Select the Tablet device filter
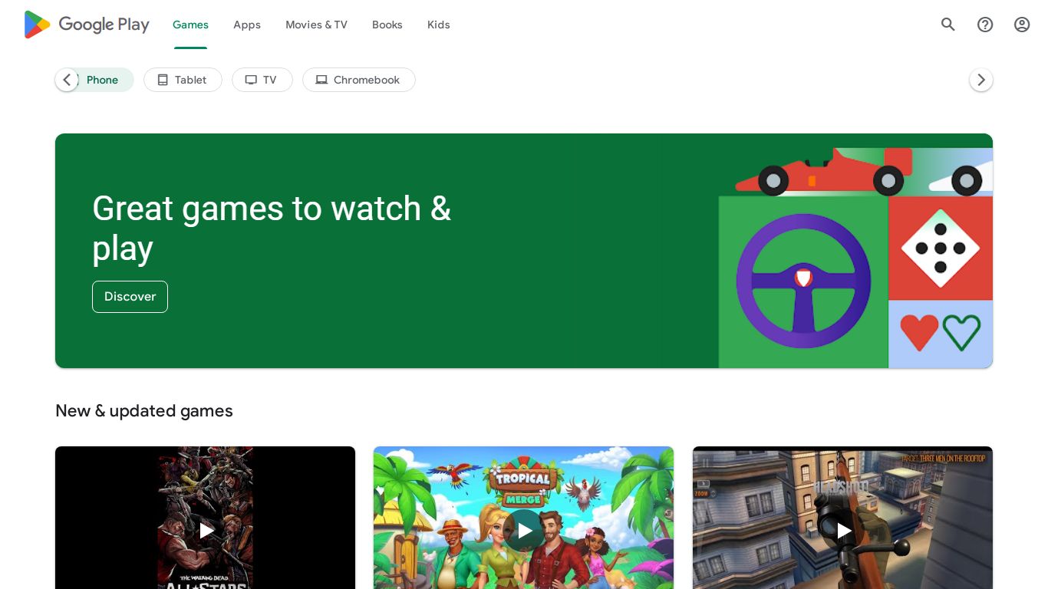1048x589 pixels. coord(183,80)
